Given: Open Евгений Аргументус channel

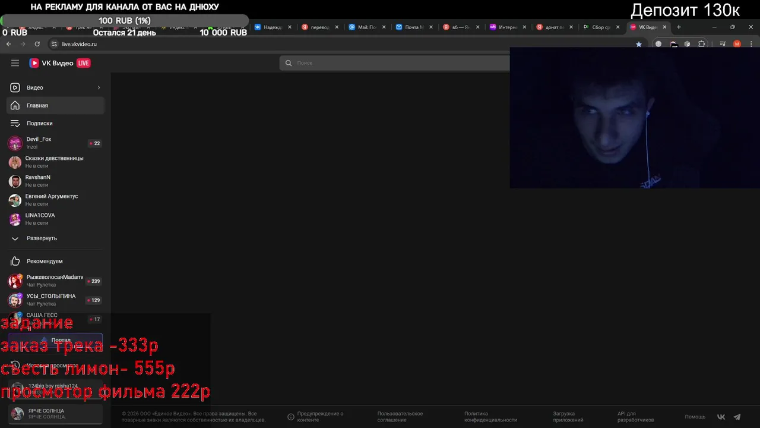Looking at the screenshot, I should pyautogui.click(x=56, y=200).
